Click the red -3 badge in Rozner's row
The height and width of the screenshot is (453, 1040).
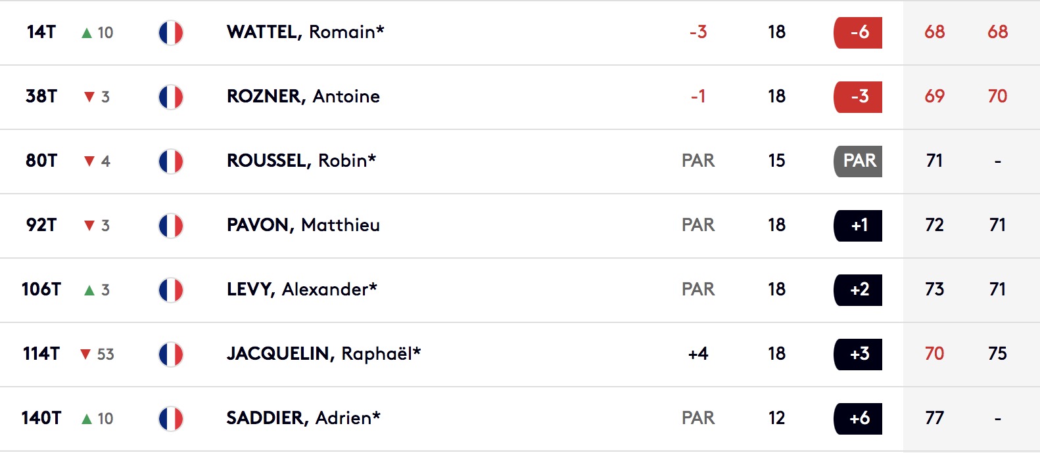coord(858,97)
